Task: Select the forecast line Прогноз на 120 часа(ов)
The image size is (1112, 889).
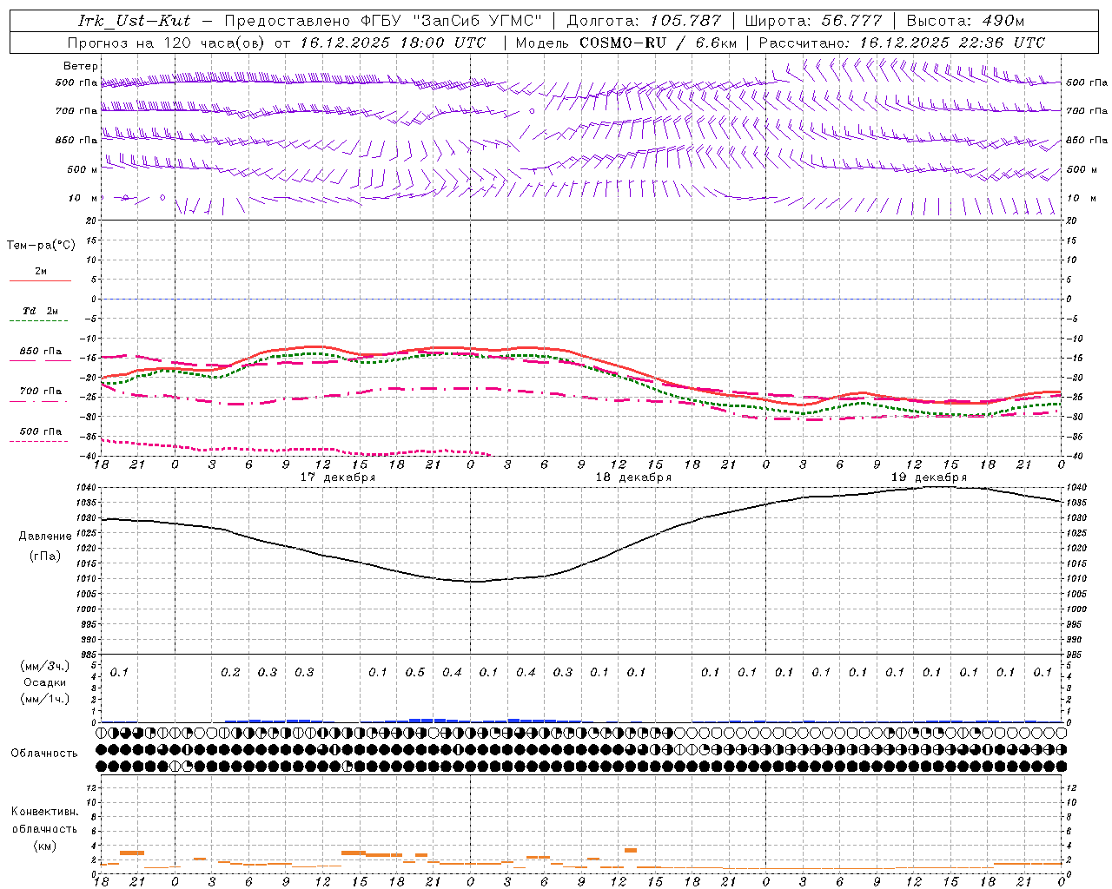Action: [169, 43]
